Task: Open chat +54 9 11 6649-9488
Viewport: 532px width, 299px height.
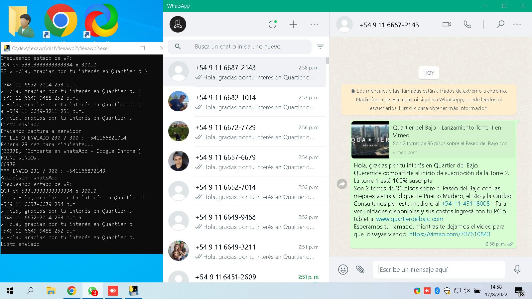Action: tap(244, 221)
